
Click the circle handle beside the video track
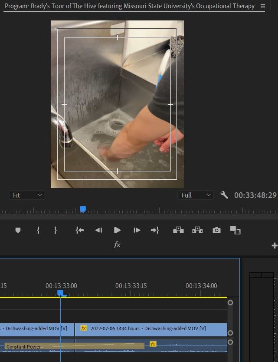tap(230, 333)
